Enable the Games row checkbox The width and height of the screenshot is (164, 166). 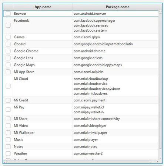(8, 37)
